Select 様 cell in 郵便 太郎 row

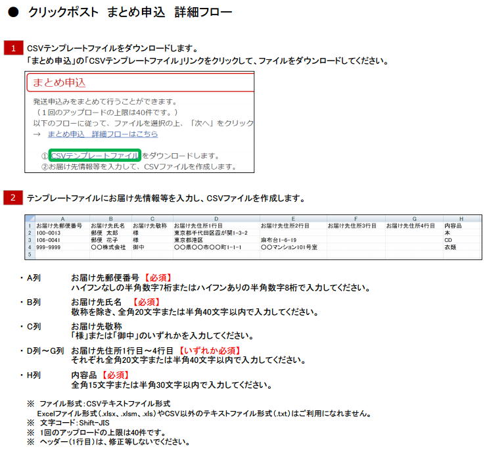tap(152, 233)
